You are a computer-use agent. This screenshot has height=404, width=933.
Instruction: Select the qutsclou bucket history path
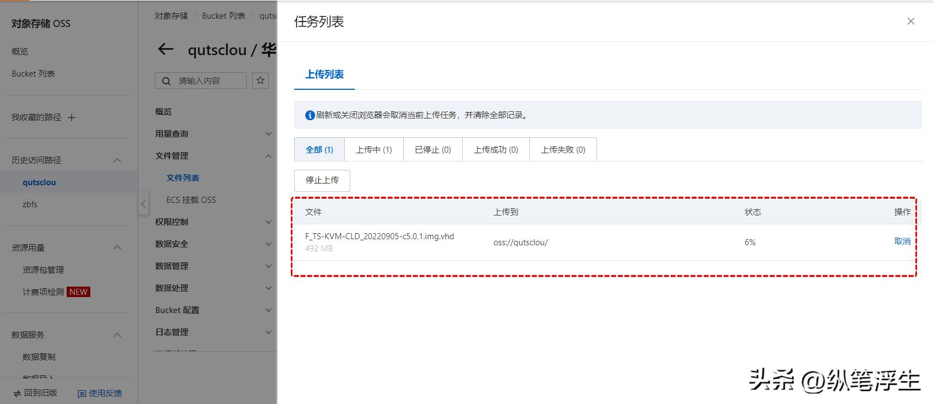[39, 182]
